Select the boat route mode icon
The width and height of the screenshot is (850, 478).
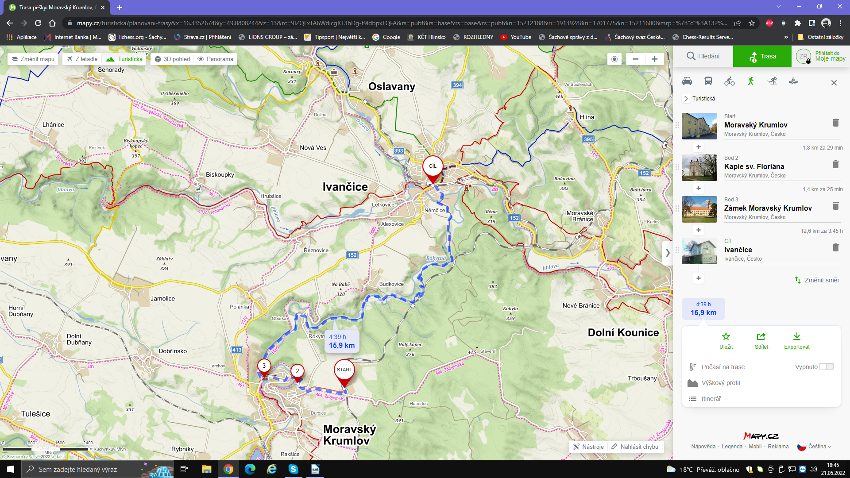(x=793, y=81)
